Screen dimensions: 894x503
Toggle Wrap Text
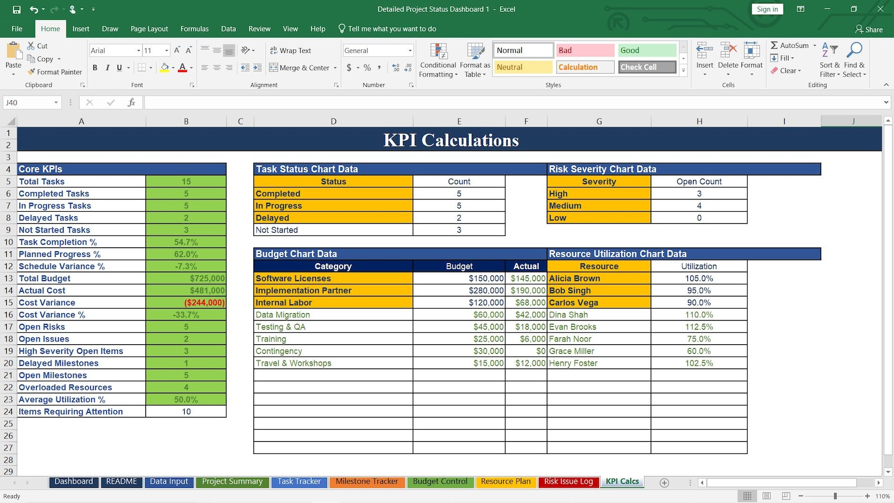pos(290,50)
